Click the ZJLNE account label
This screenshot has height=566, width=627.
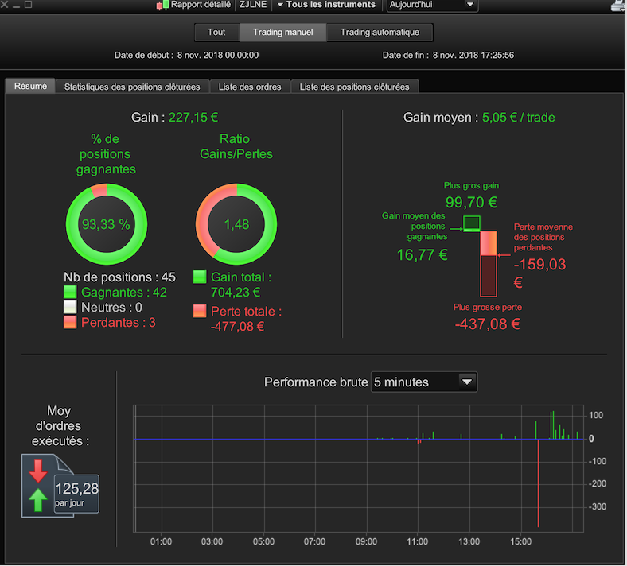[x=253, y=5]
